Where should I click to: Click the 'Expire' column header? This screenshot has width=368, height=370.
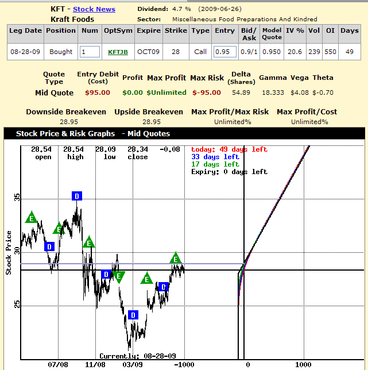click(x=149, y=34)
